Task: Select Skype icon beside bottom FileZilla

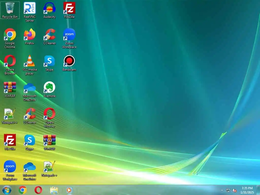Action: [30, 142]
